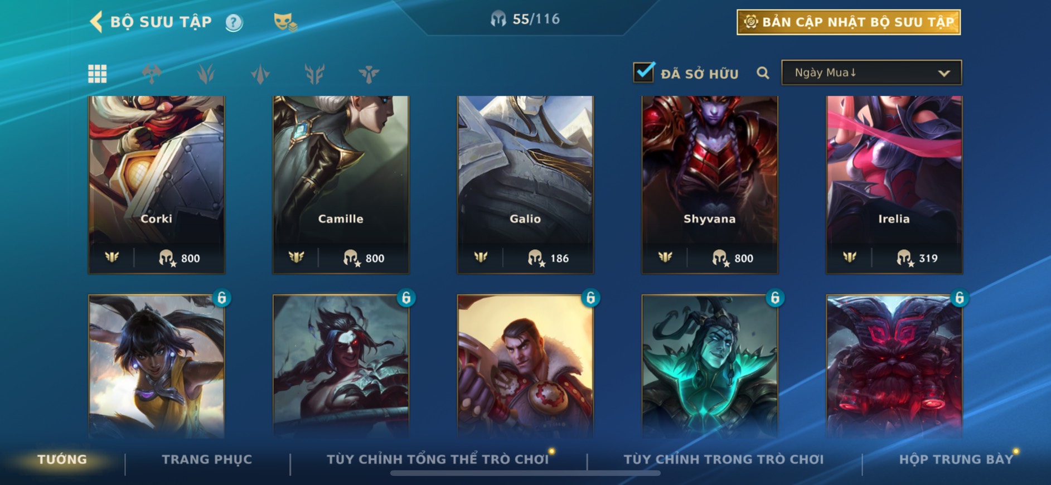Go back using the Bộ Sưu Tập arrow

tap(96, 22)
